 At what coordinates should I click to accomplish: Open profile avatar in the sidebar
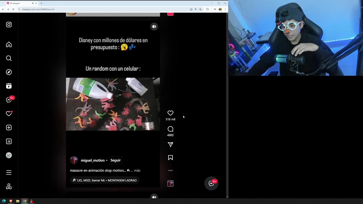[x=9, y=155]
